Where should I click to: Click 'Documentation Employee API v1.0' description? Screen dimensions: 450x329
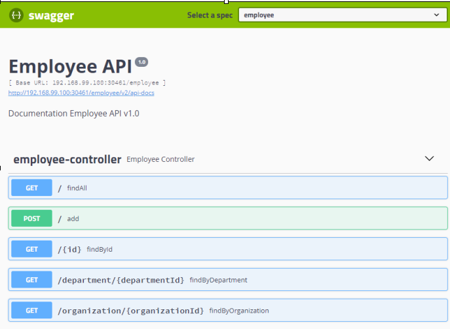click(x=74, y=113)
